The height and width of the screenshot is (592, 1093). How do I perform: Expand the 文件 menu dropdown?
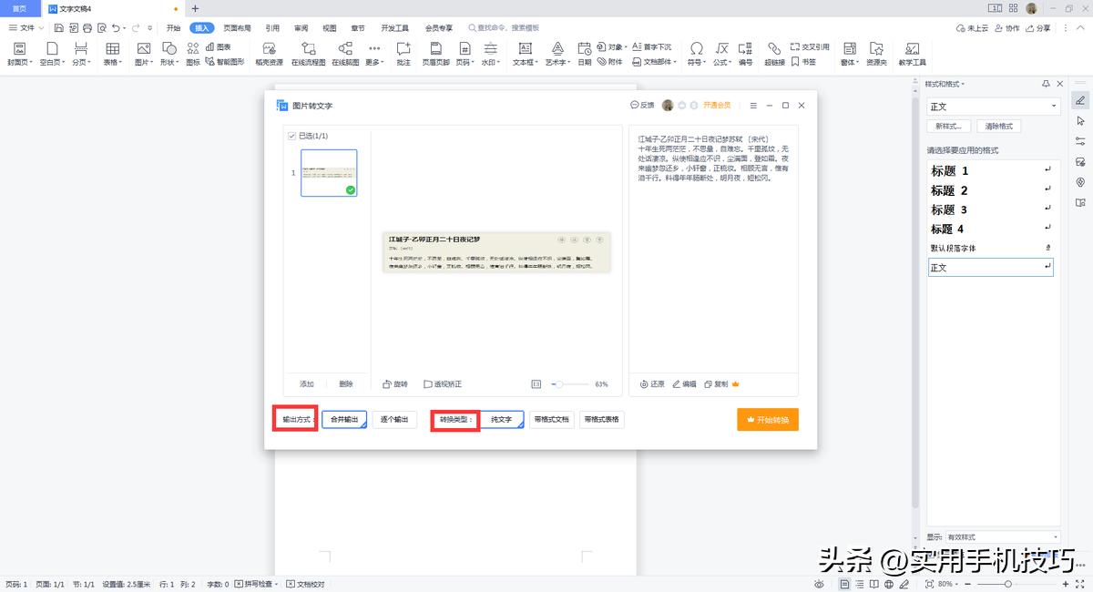click(26, 28)
